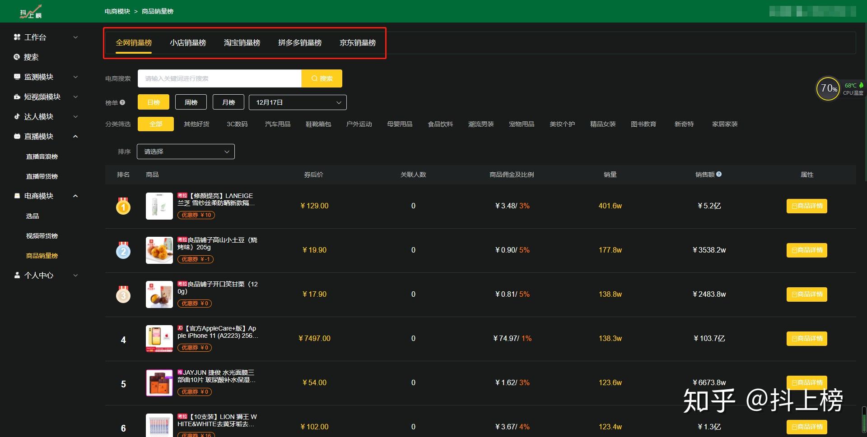Focus the 电商搜索 keyword input field
Screen dimensions: 867x437
(x=219, y=78)
